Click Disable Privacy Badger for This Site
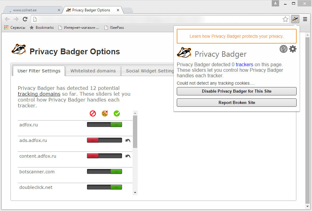Viewport: 312px width, 211px height. (237, 91)
